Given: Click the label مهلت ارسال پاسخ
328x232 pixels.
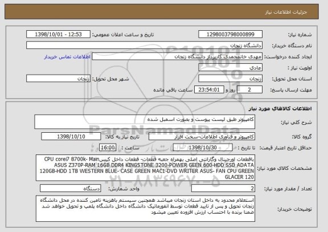Looking at the screenshot, I should coord(291,90).
